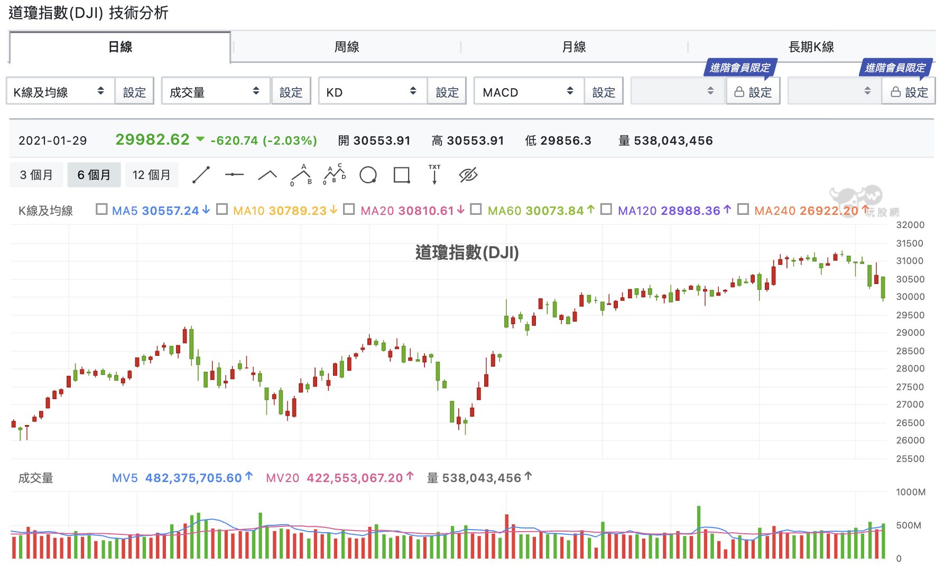The image size is (944, 566).
Task: Click the opening price 開 30553.91
Action: point(374,140)
